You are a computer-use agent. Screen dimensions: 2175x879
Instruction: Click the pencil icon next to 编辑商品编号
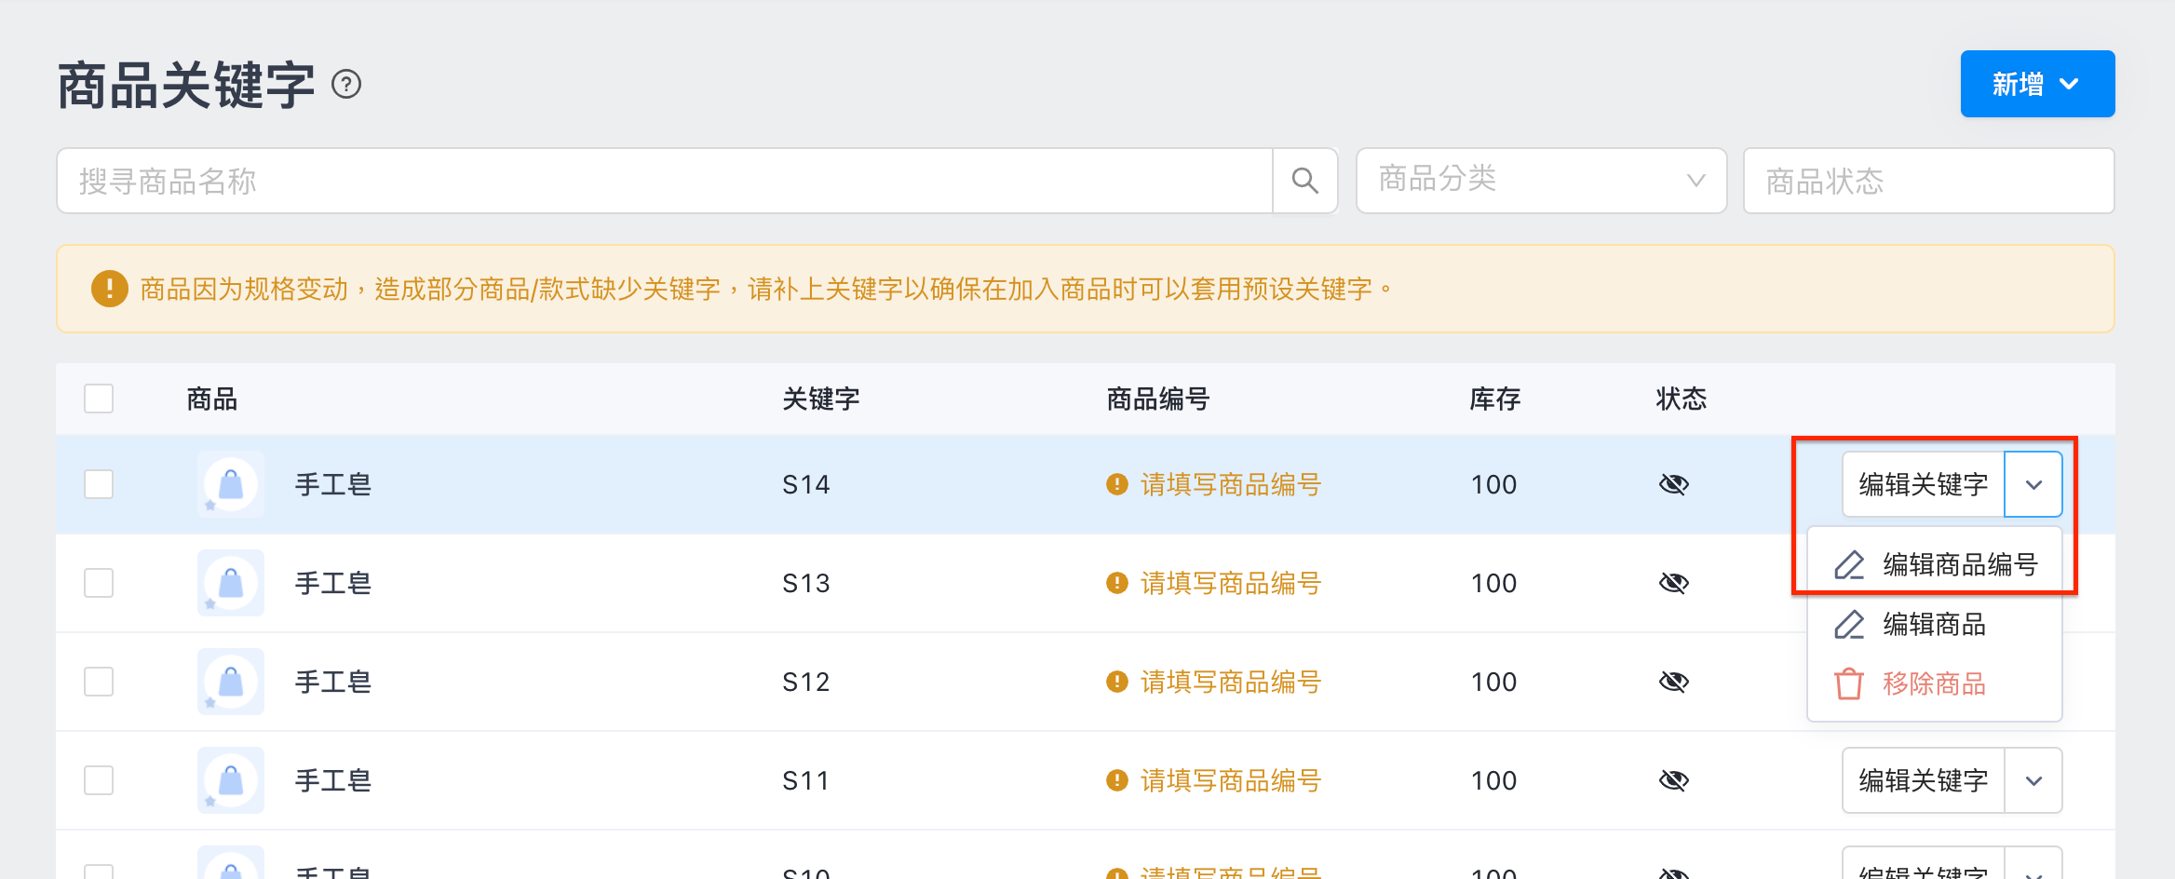[1849, 564]
